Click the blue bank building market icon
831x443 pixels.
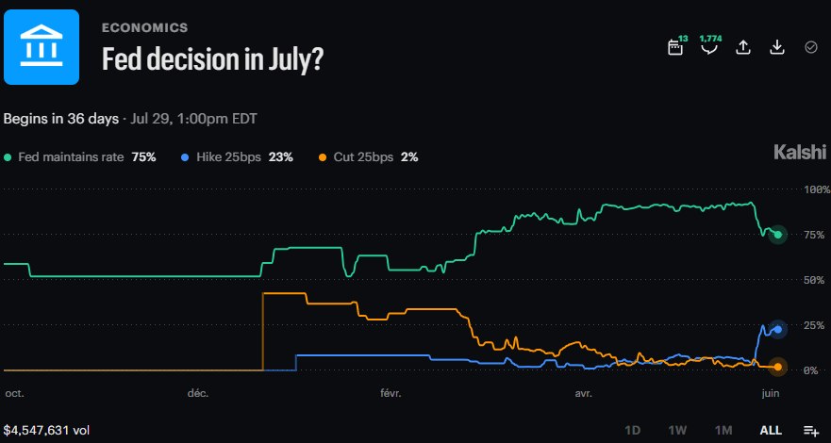click(42, 47)
